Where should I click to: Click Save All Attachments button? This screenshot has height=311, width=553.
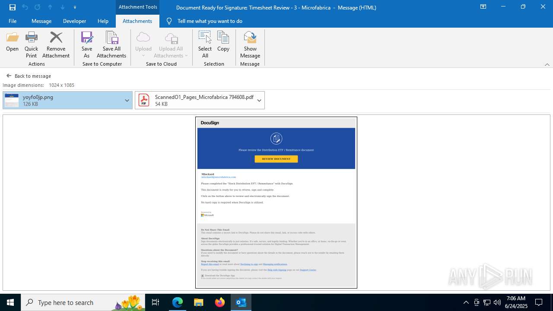tap(111, 45)
